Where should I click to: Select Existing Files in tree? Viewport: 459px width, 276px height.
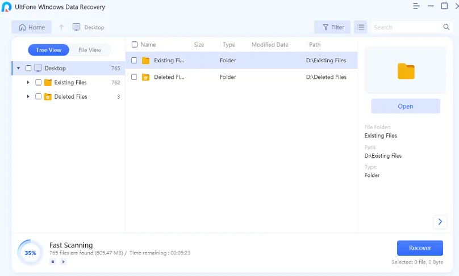70,82
